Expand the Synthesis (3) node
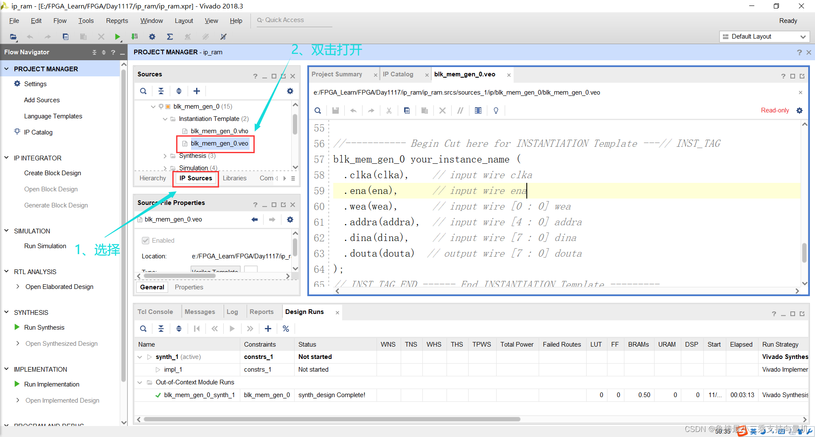Image resolution: width=815 pixels, height=437 pixels. pyautogui.click(x=165, y=156)
